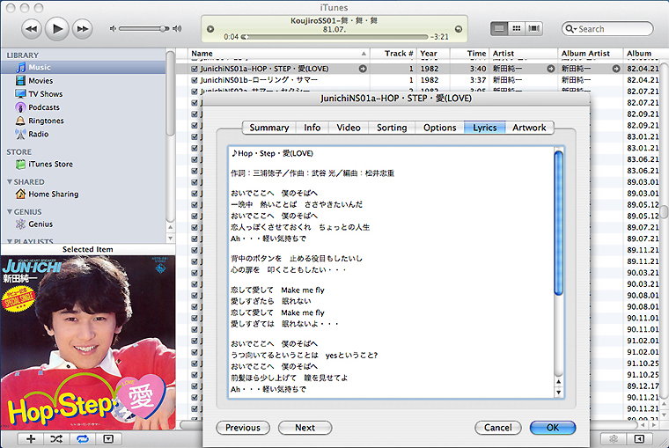Viewport: 669px width, 448px height.
Task: Click the Next button
Action: click(x=305, y=428)
